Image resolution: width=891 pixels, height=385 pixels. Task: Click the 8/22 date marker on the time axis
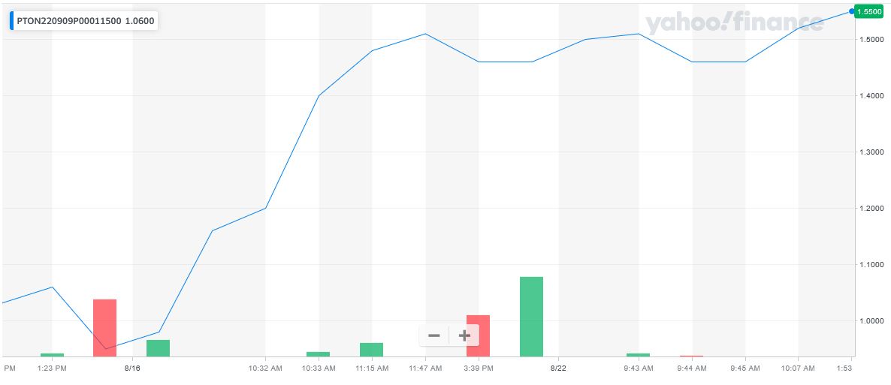pos(558,368)
